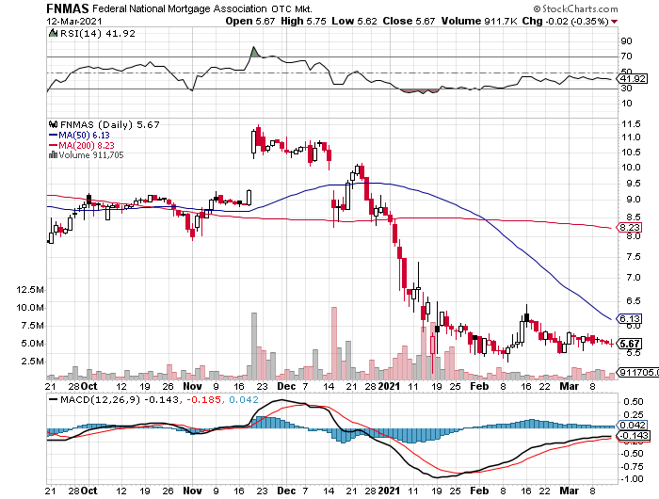Click Dec on the price panel date axis

(286, 386)
